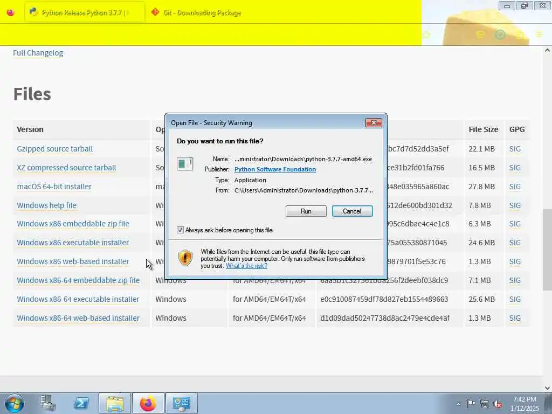Click the page's up scroll arrow

(547, 50)
